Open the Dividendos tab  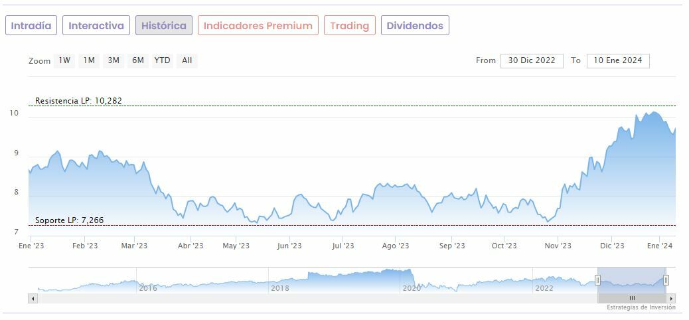pos(415,26)
